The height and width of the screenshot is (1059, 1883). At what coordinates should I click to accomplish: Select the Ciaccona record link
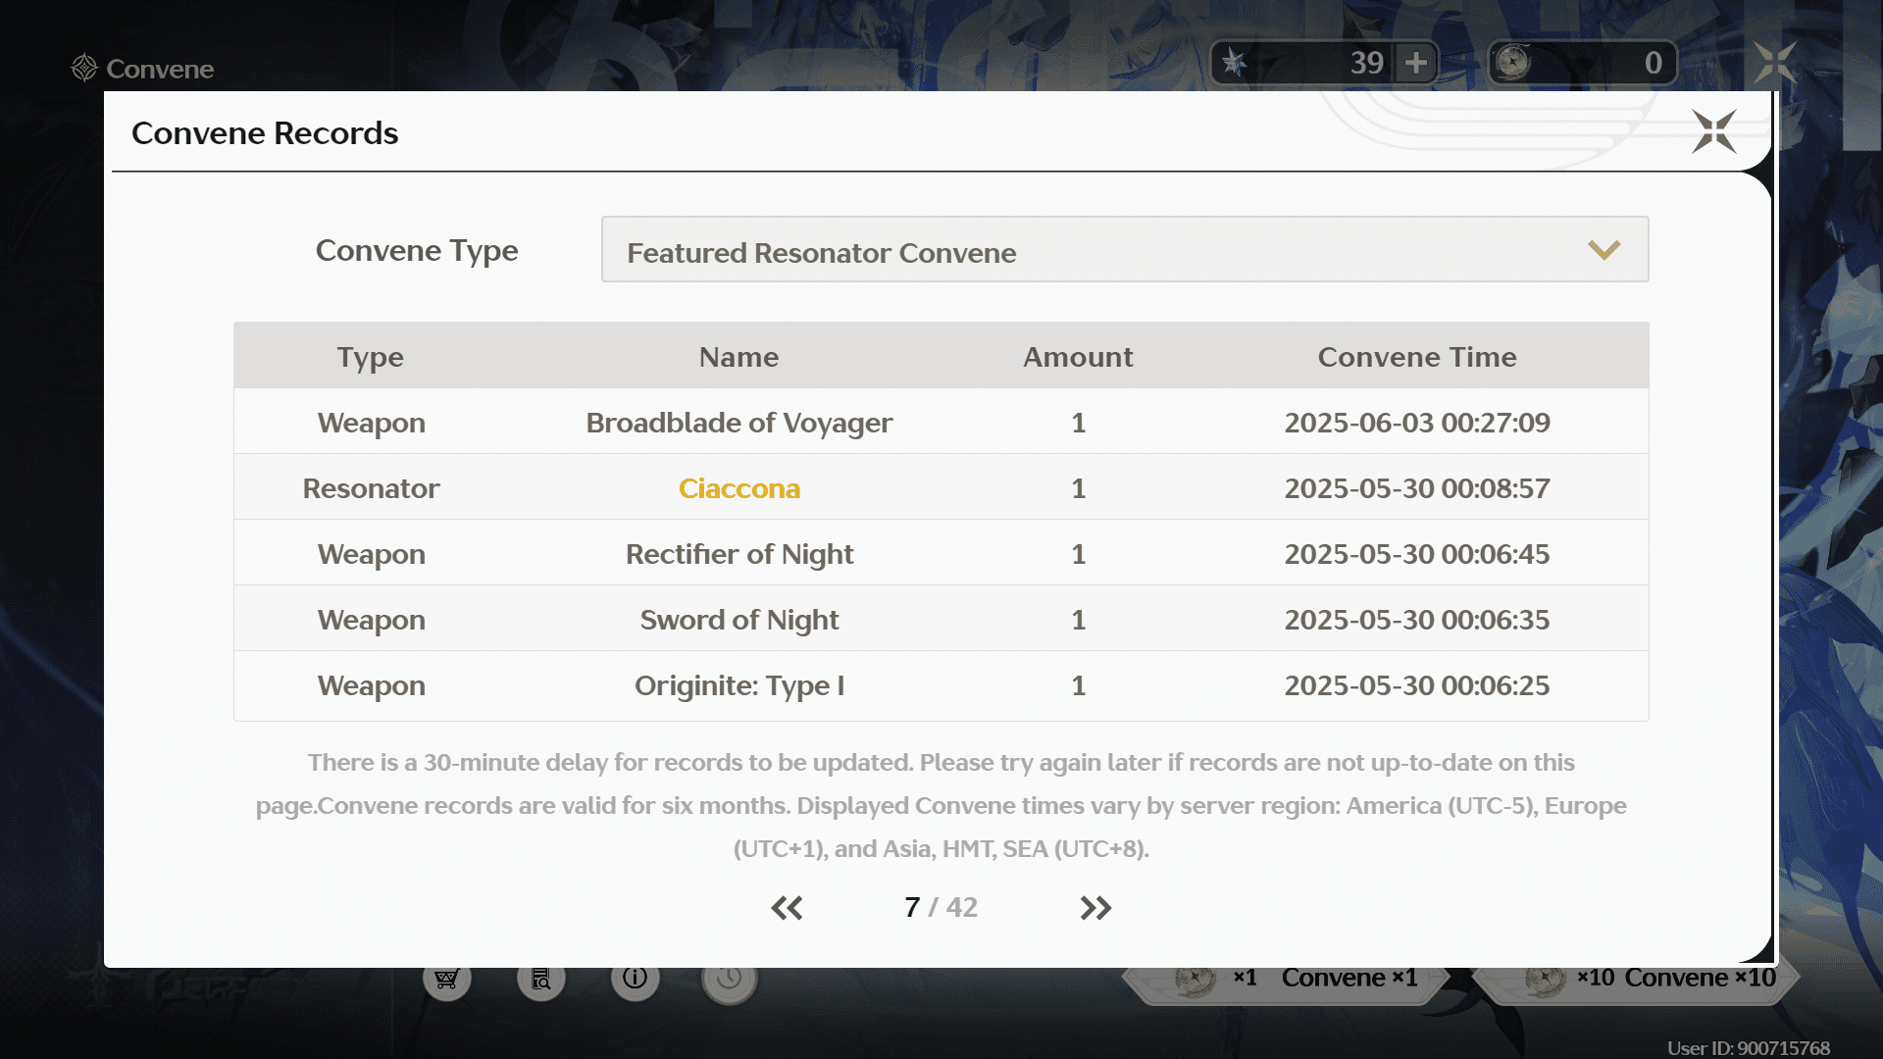pos(739,487)
